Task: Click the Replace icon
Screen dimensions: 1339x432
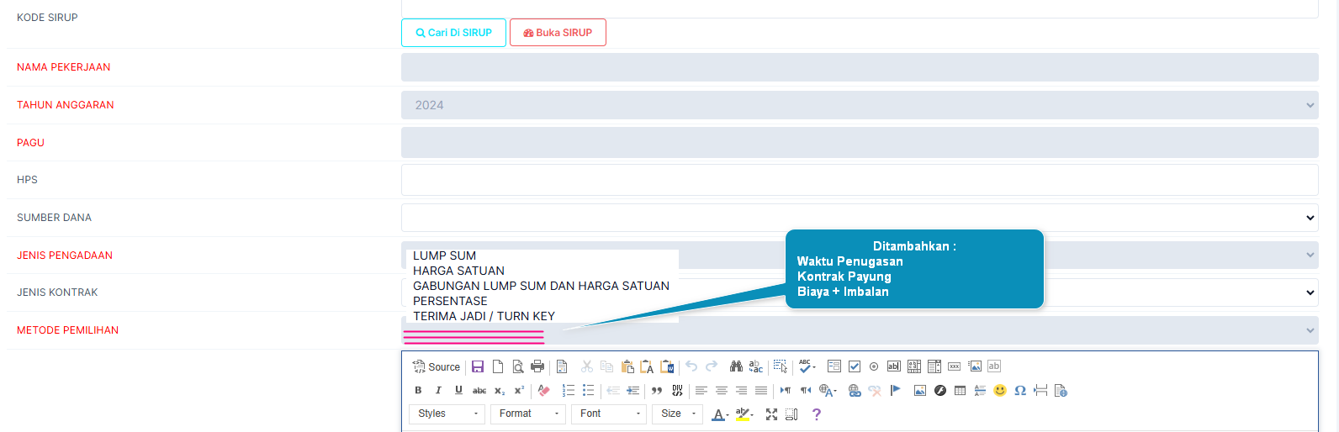Action: click(x=756, y=366)
